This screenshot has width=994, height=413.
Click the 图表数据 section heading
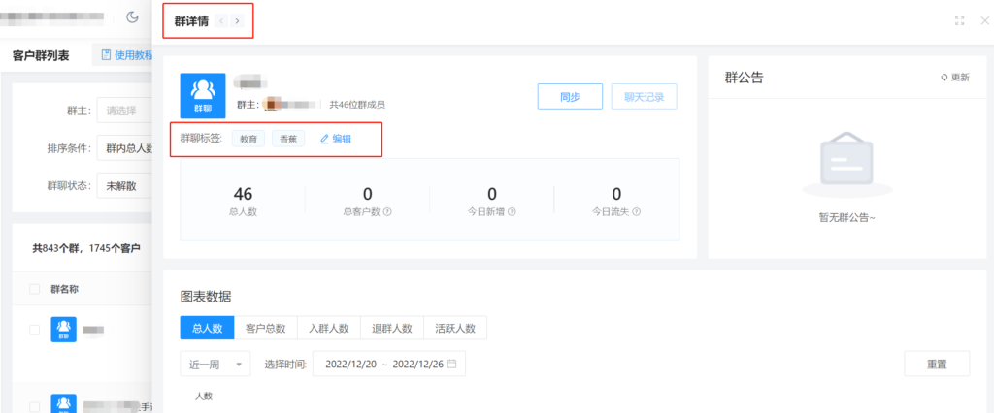click(206, 296)
